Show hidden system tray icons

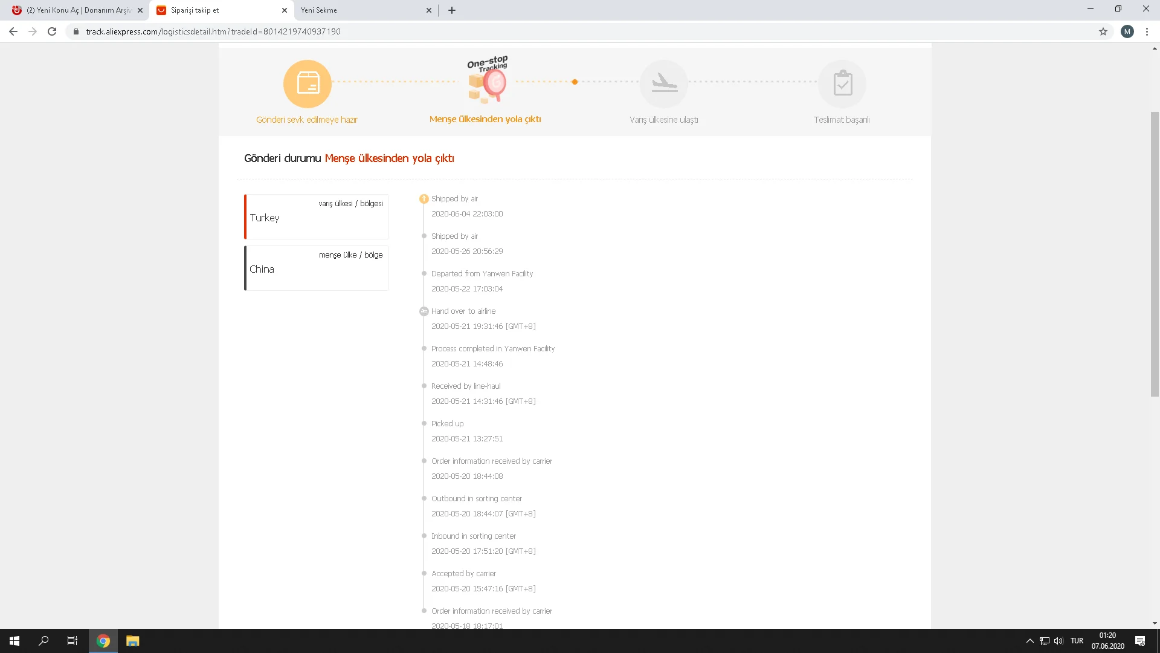[x=1029, y=641]
